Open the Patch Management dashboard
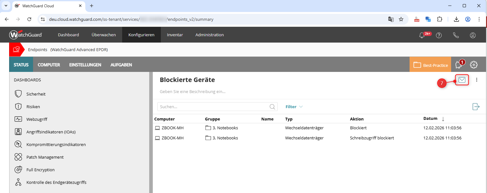Image resolution: width=487 pixels, height=193 pixels. (x=45, y=157)
